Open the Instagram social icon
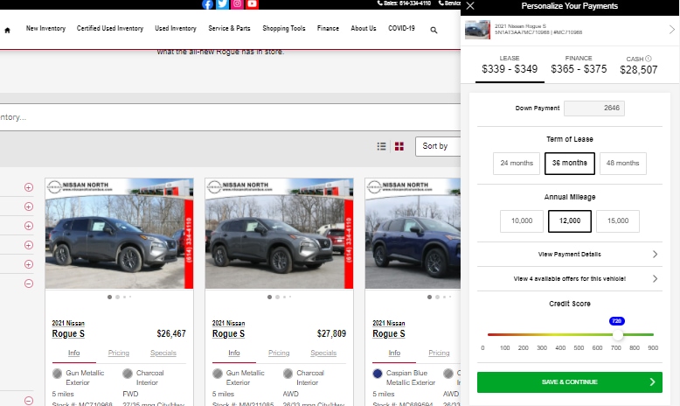The height and width of the screenshot is (406, 680). coord(237,4)
